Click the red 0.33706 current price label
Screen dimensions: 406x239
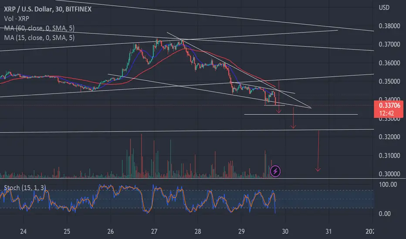(x=389, y=106)
